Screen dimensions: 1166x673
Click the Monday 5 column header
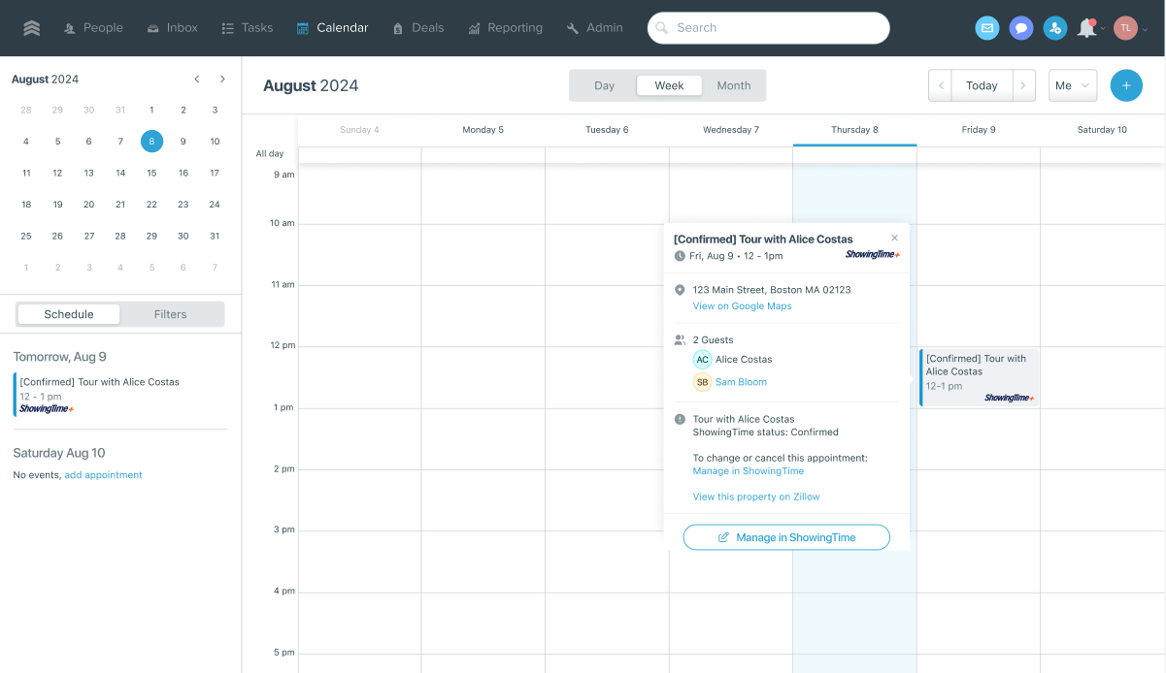click(x=483, y=130)
